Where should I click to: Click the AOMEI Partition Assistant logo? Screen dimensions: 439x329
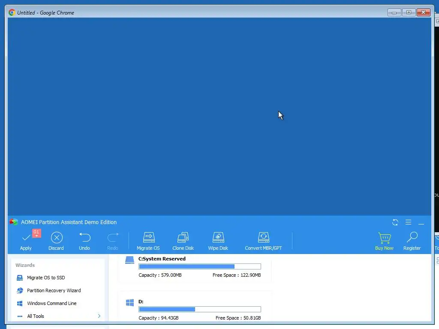click(x=14, y=222)
